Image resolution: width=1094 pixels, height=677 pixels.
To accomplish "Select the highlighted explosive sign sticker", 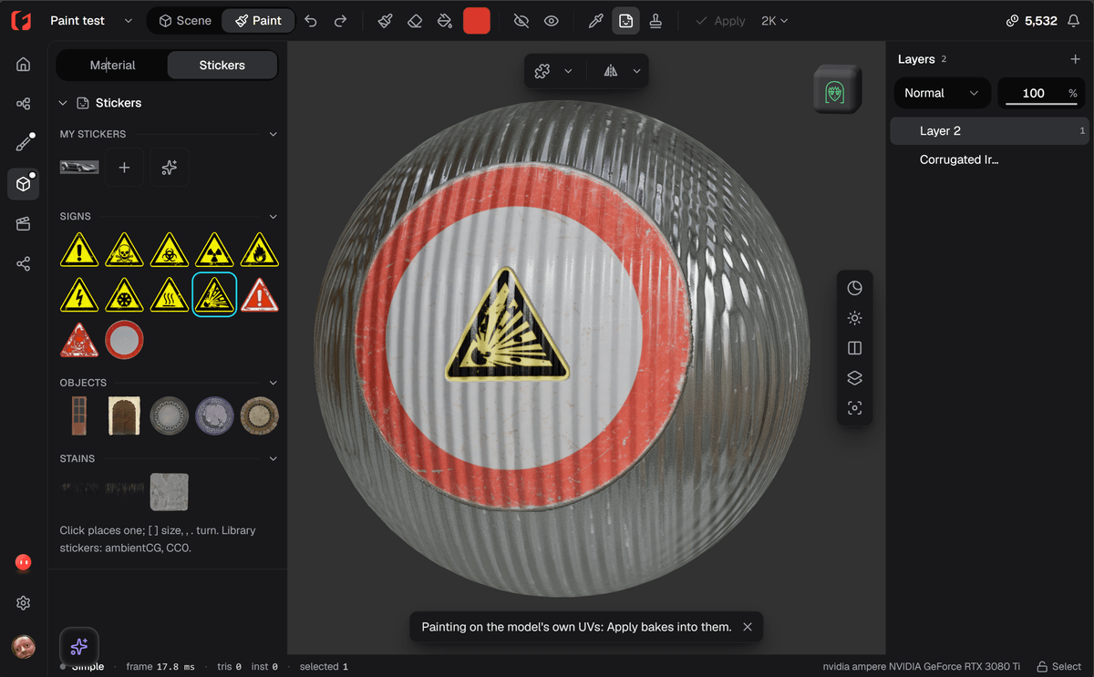I will click(x=214, y=294).
